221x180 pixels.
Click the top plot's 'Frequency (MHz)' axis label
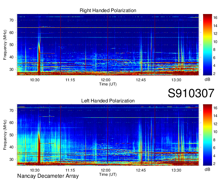pyautogui.click(x=5, y=45)
